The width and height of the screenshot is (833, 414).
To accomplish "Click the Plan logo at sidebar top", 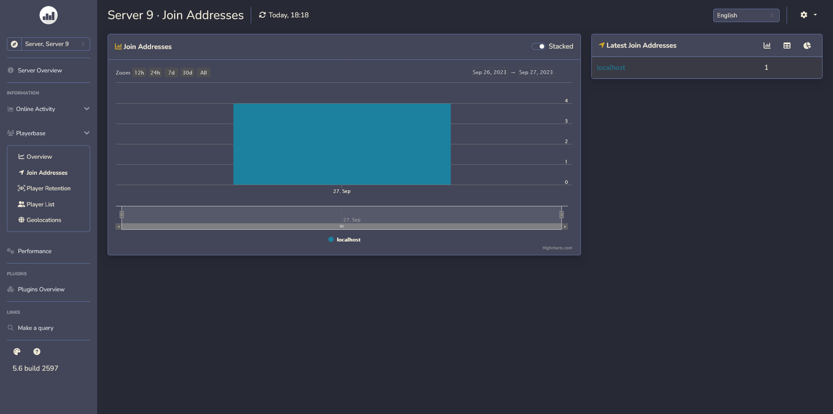I will 48,15.
